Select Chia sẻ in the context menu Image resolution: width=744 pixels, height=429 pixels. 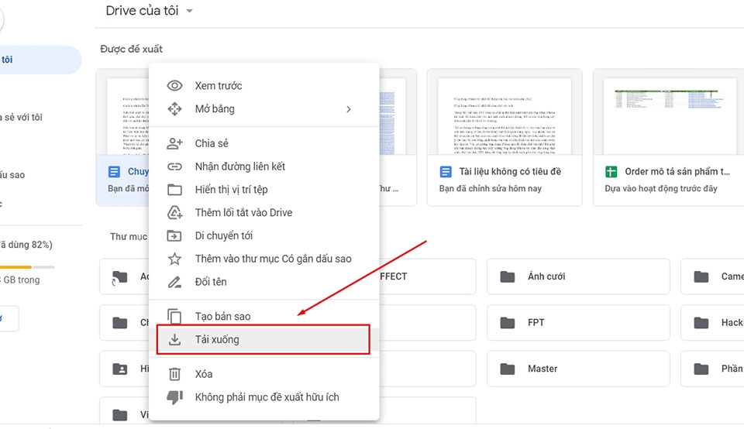pos(263,143)
